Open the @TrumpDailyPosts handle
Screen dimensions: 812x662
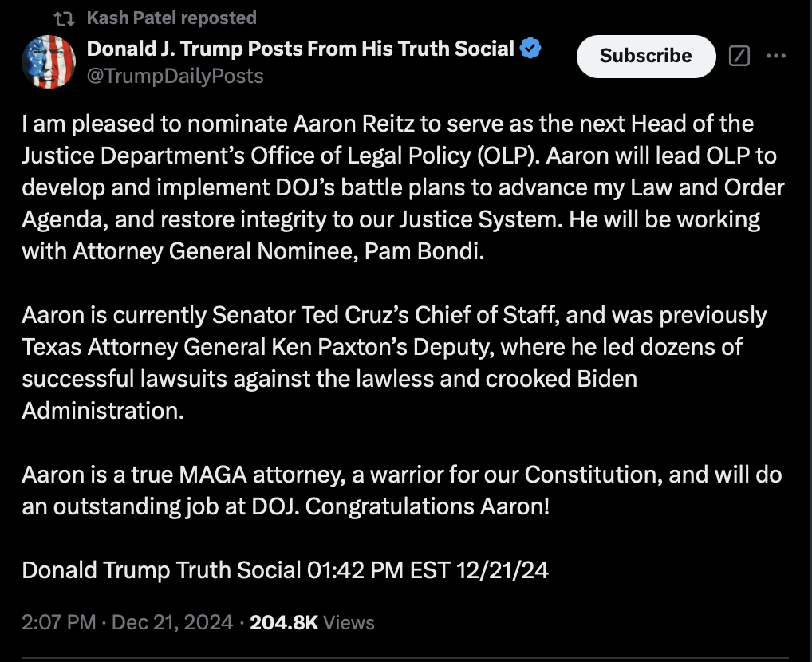click(x=175, y=76)
